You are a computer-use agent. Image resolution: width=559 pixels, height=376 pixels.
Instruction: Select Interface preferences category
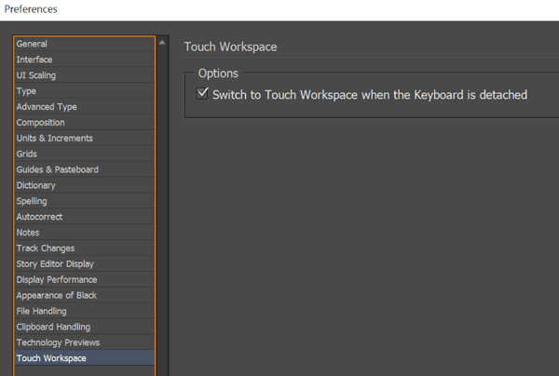(x=85, y=60)
